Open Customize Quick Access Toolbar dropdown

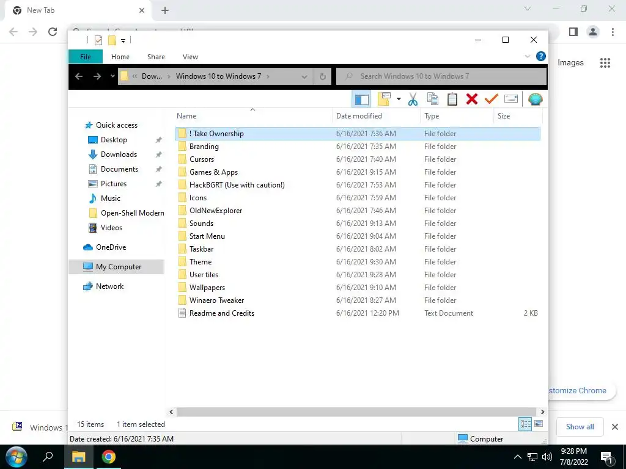[x=123, y=41]
